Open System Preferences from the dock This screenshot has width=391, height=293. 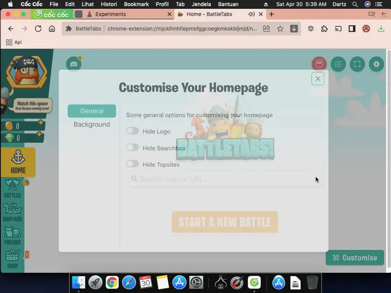(x=196, y=283)
